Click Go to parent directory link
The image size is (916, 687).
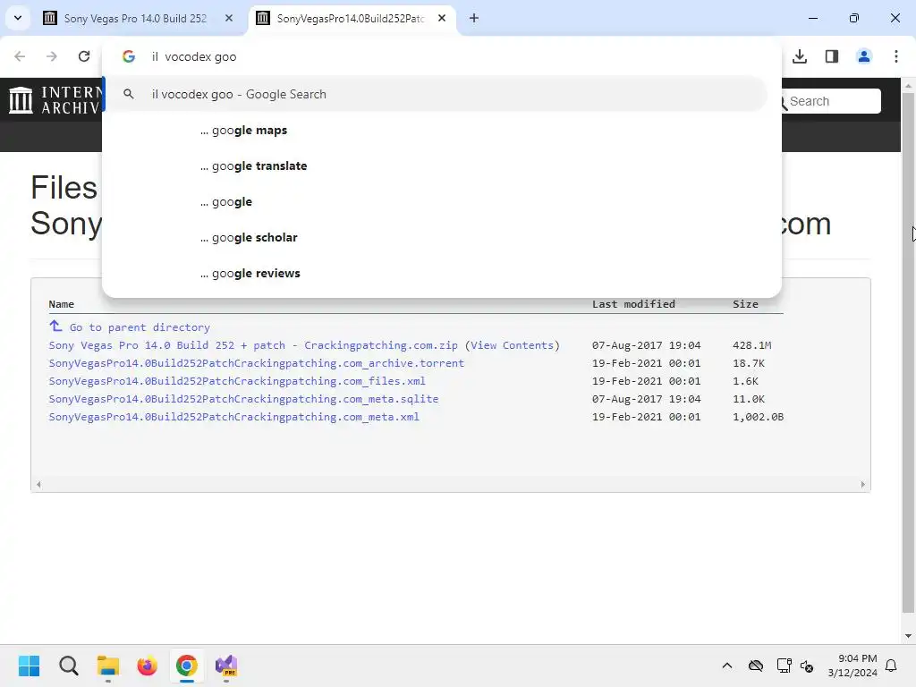click(140, 327)
